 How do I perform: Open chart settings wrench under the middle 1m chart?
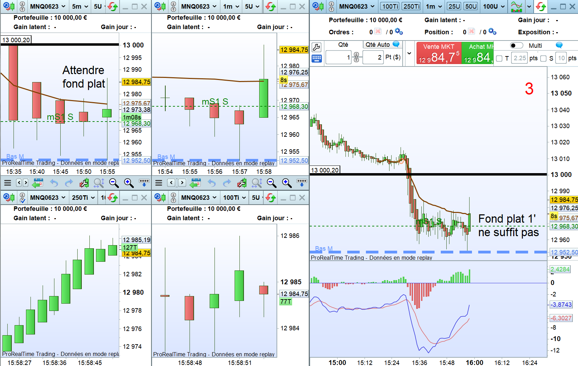pos(242,183)
